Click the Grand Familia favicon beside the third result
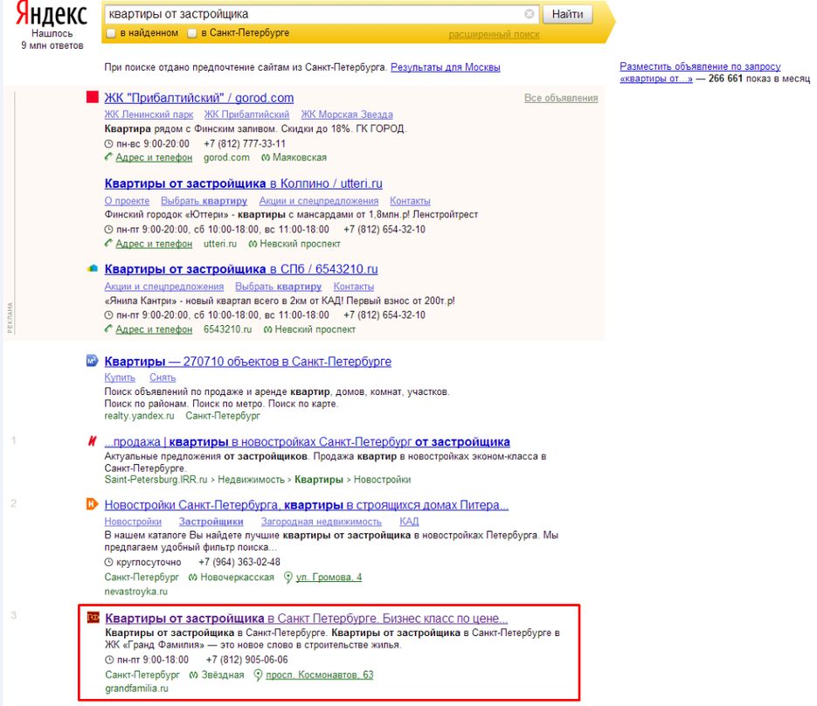Viewport: 817px width, 706px height. 93,618
